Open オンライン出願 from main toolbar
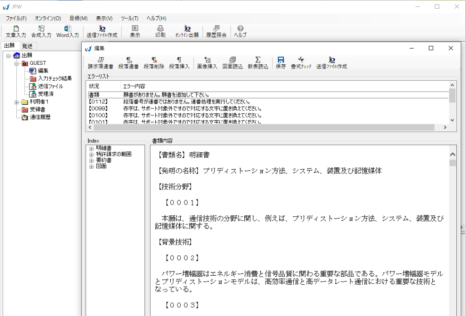Image resolution: width=465 pixels, height=316 pixels. 187,31
